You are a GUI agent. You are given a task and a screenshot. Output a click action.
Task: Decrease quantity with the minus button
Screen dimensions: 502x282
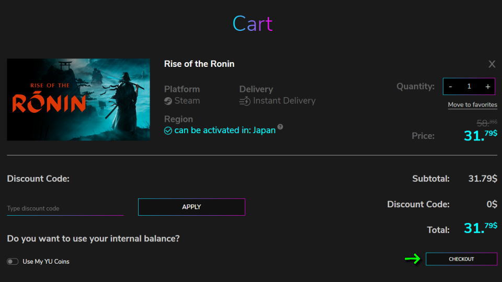[450, 87]
